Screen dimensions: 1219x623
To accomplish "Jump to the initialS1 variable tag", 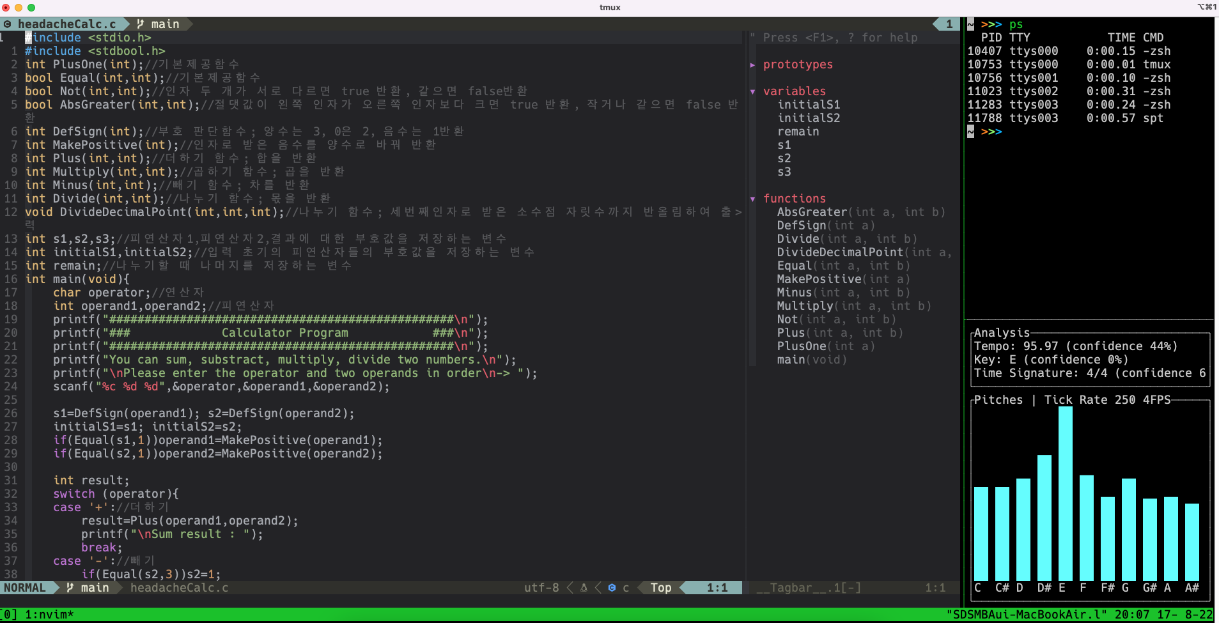I will [x=809, y=105].
